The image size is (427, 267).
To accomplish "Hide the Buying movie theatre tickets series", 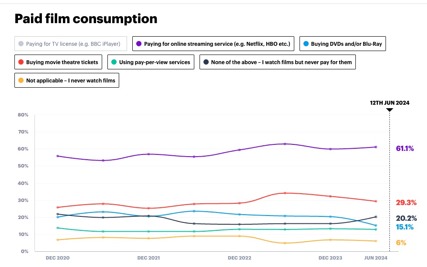I will 59,62.
